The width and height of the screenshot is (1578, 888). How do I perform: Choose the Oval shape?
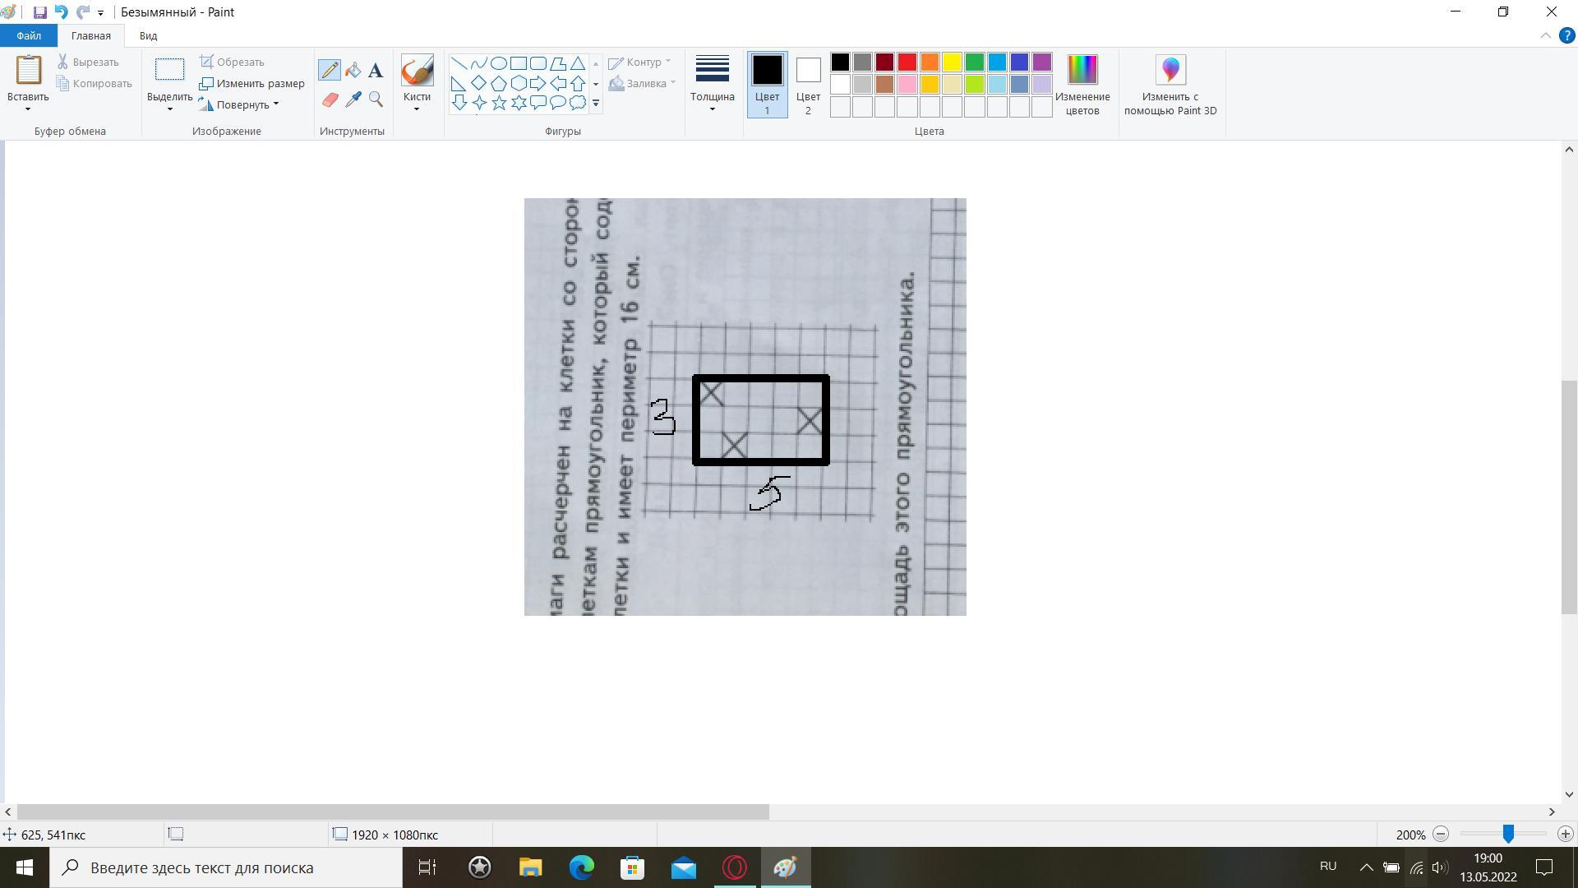[x=499, y=63]
